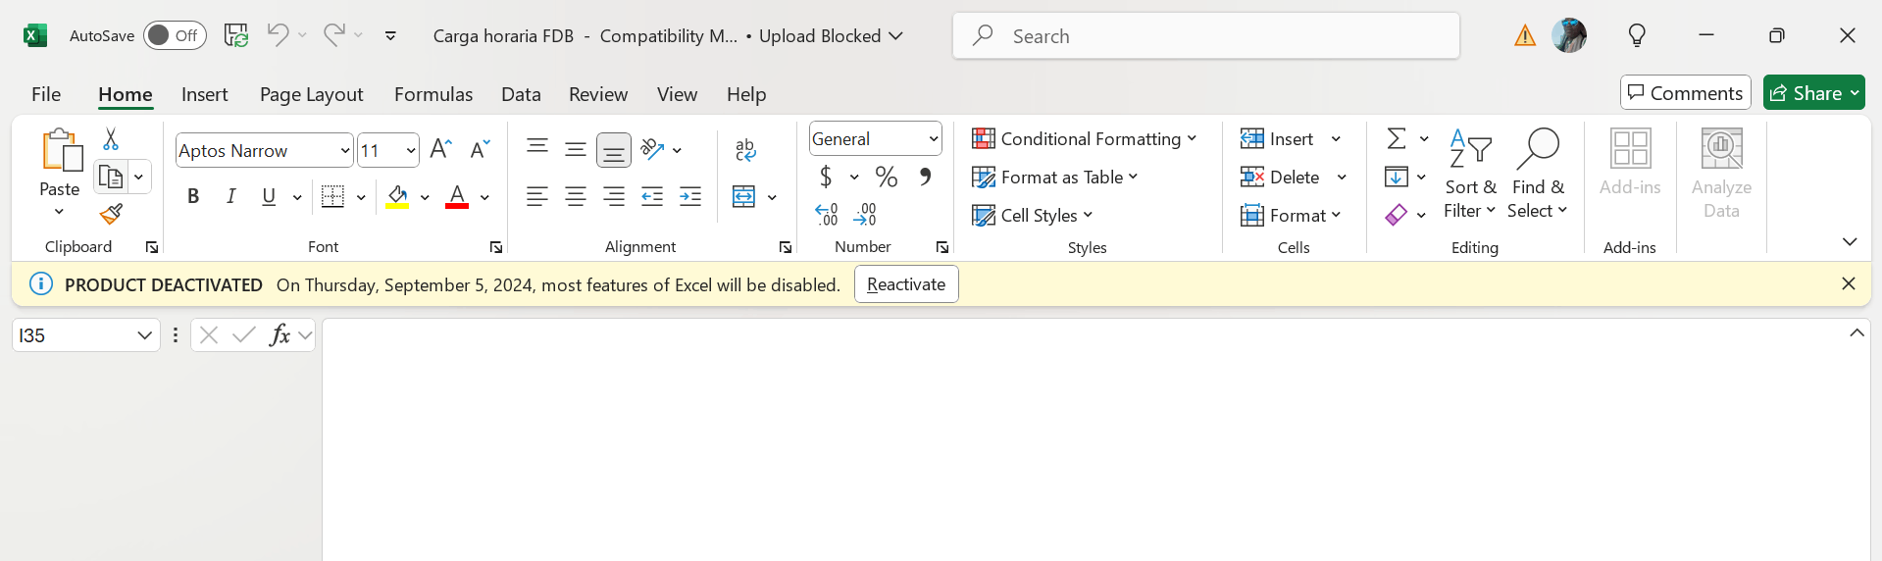Click the warning triangle icon
This screenshot has height=561, width=1882.
pos(1525,35)
